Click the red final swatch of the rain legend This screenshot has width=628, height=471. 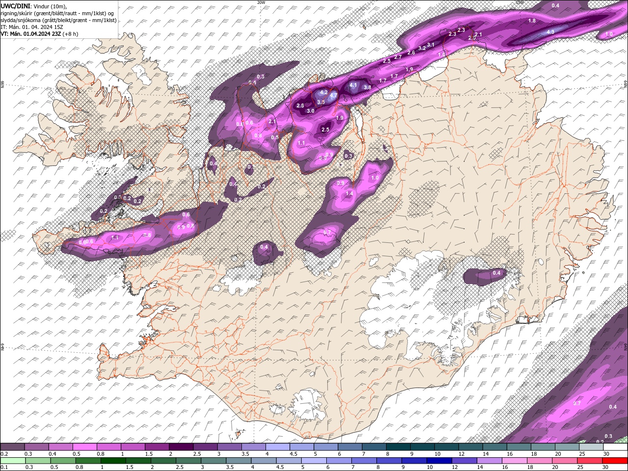pyautogui.click(x=615, y=460)
